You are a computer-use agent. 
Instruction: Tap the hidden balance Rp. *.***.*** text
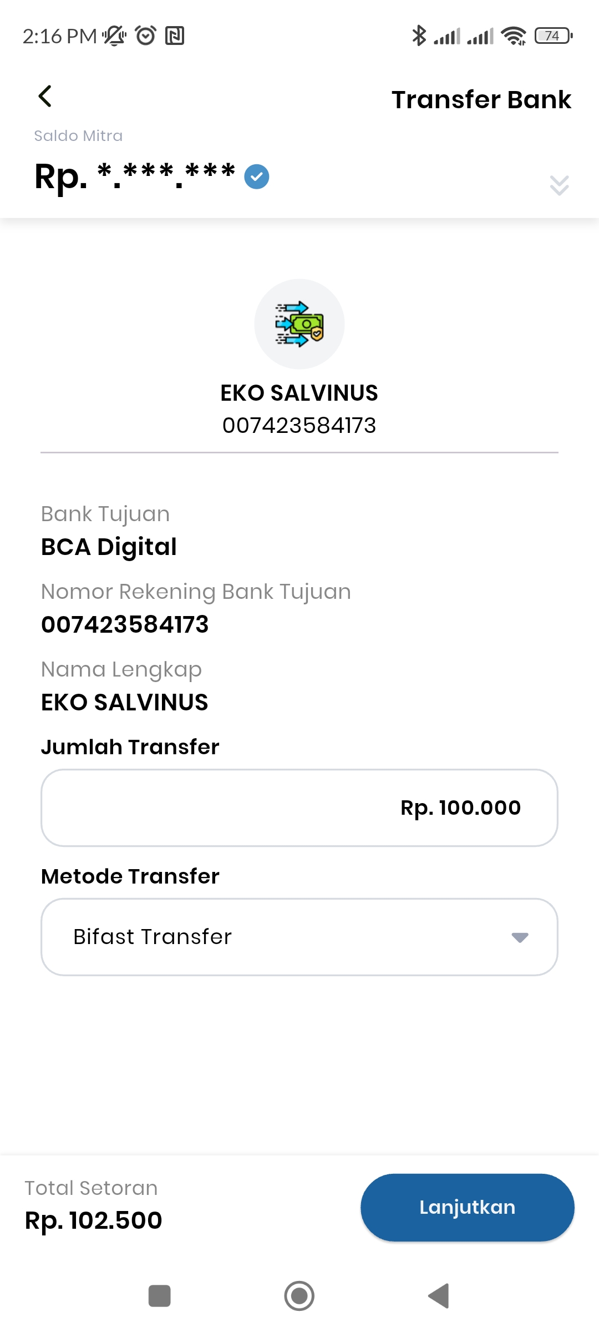pyautogui.click(x=135, y=177)
